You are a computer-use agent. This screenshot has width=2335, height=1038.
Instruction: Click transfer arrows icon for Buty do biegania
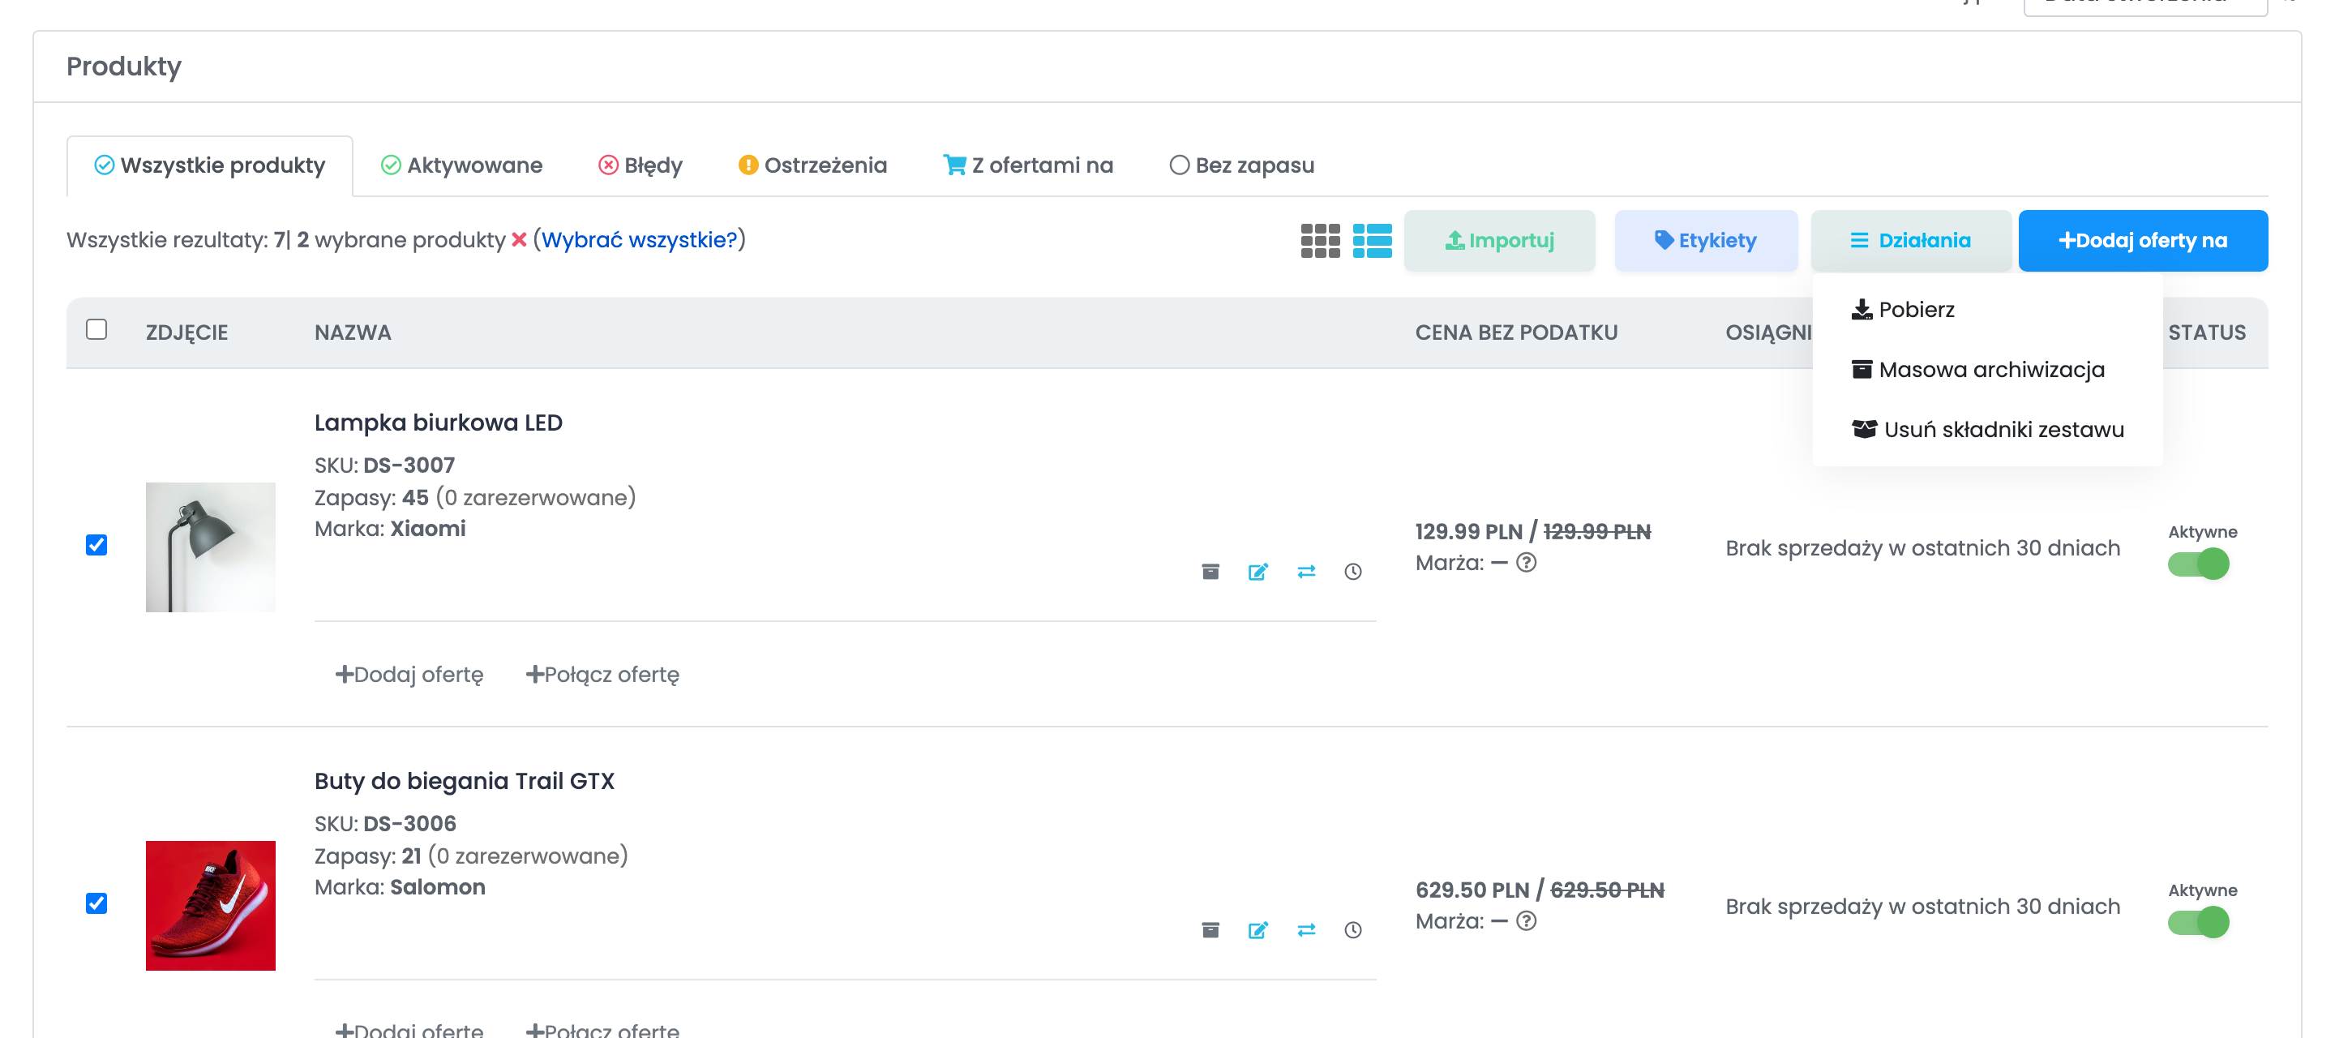1306,930
